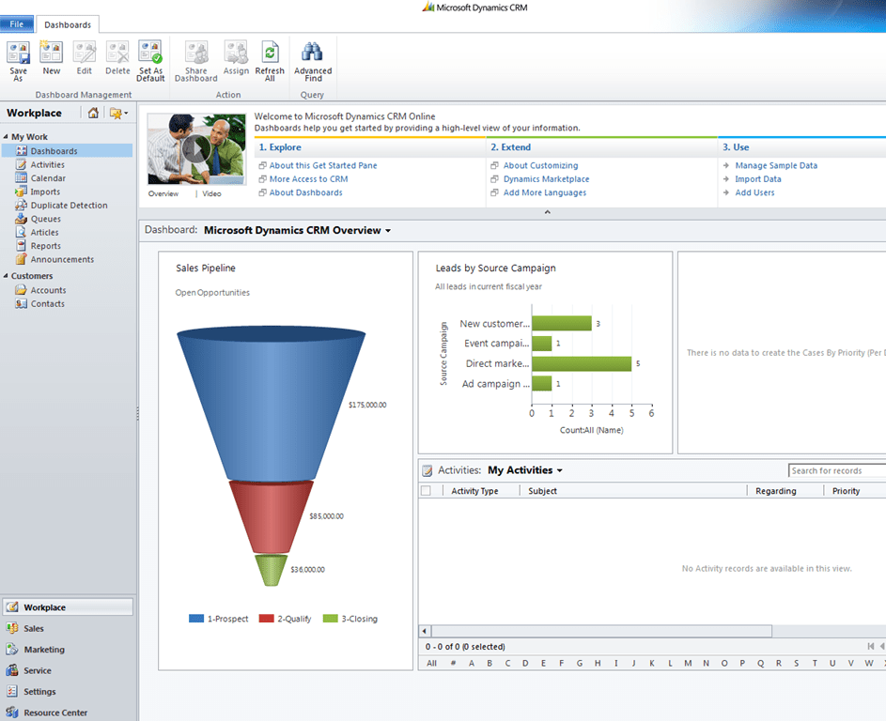Click the red 2-Qualify legend swatch

tap(266, 619)
